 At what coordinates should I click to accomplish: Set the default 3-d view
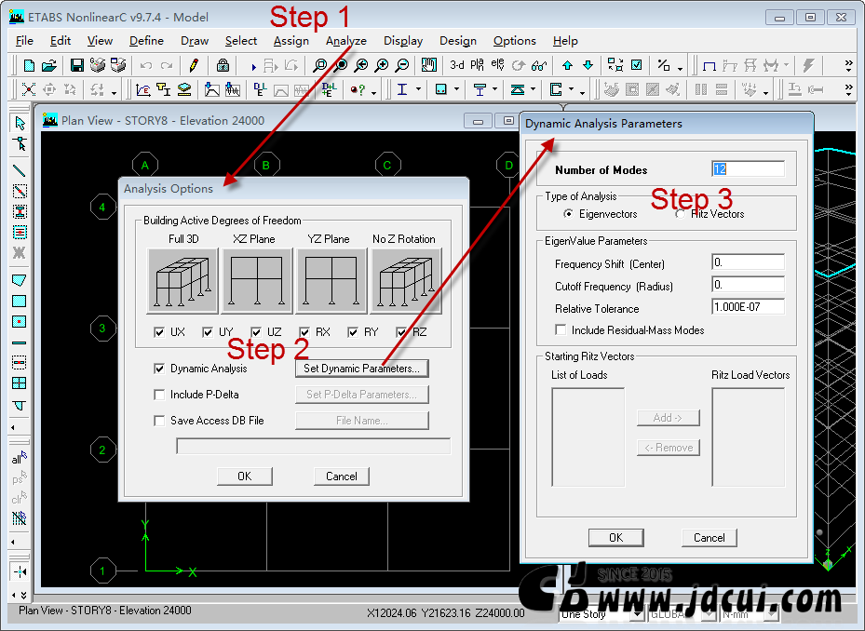pyautogui.click(x=457, y=66)
